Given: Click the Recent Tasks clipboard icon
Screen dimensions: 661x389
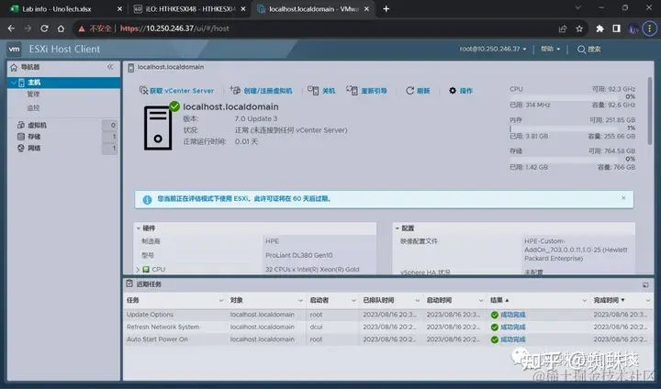Looking at the screenshot, I should (129, 283).
